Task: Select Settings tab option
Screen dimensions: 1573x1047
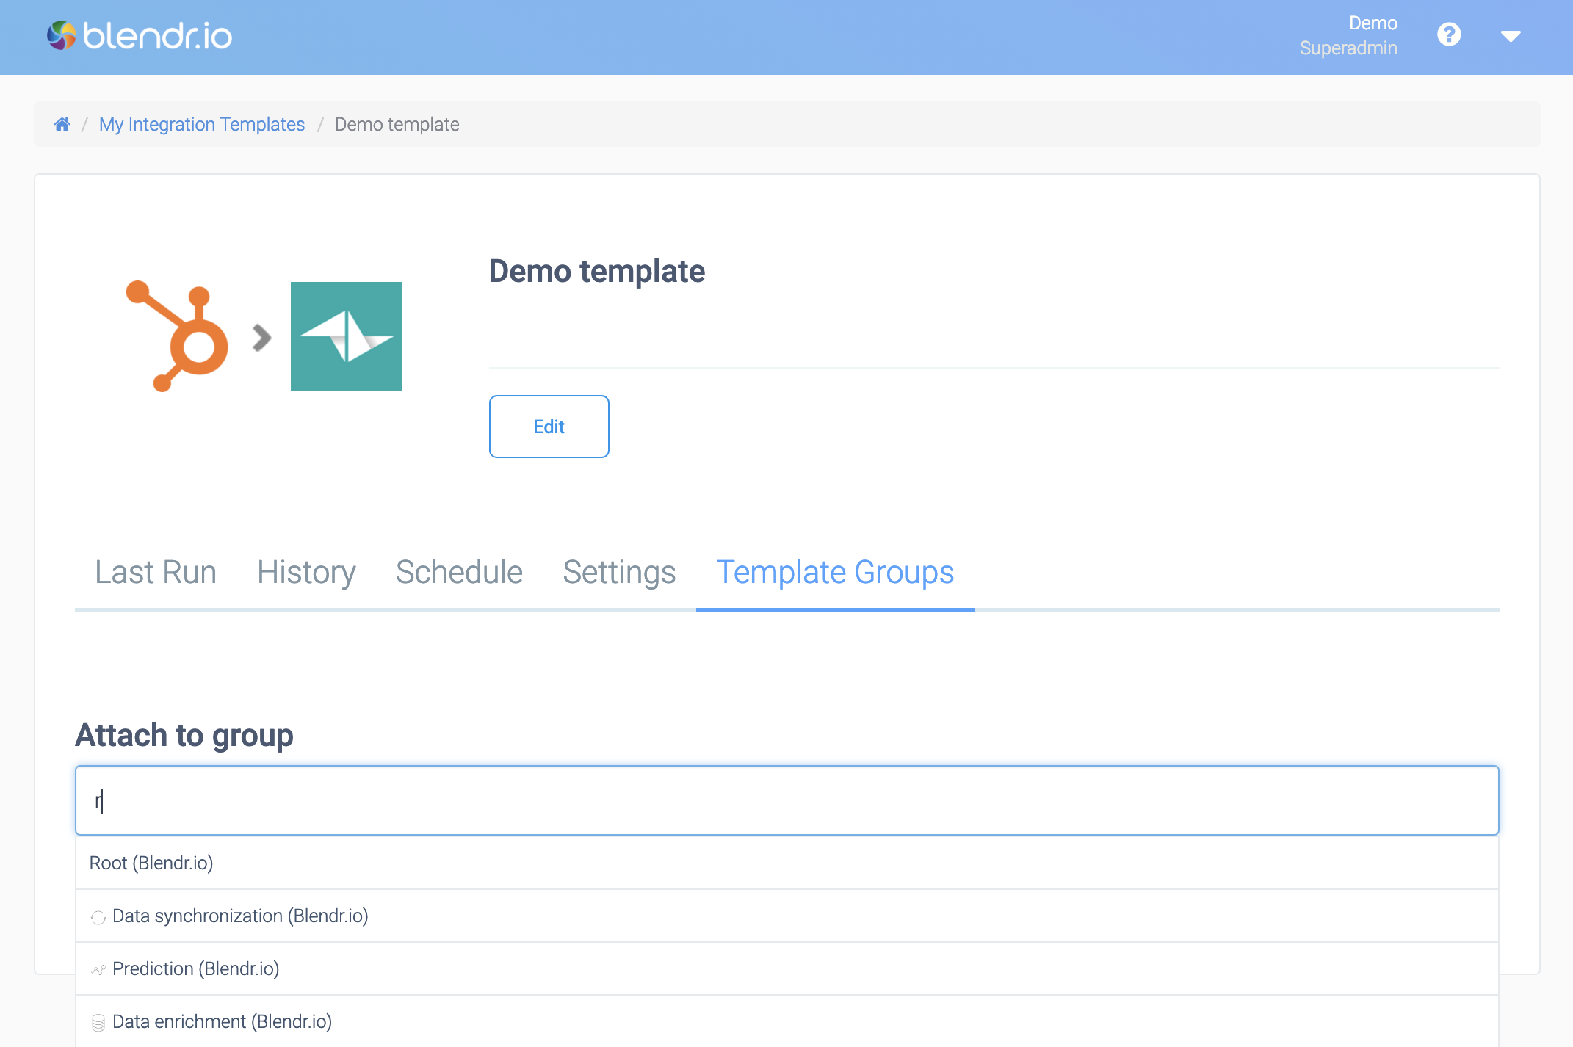Action: (618, 570)
